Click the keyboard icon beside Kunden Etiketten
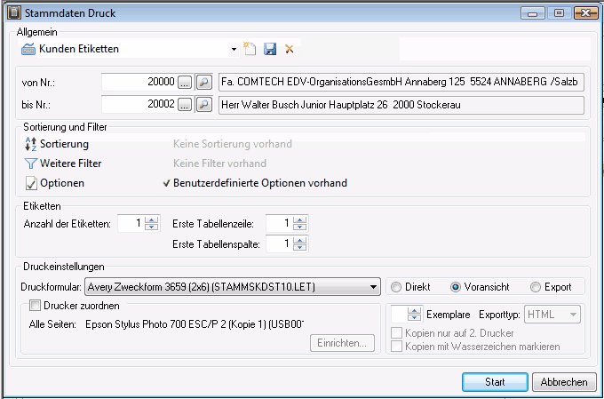The height and width of the screenshot is (399, 604). [28, 50]
